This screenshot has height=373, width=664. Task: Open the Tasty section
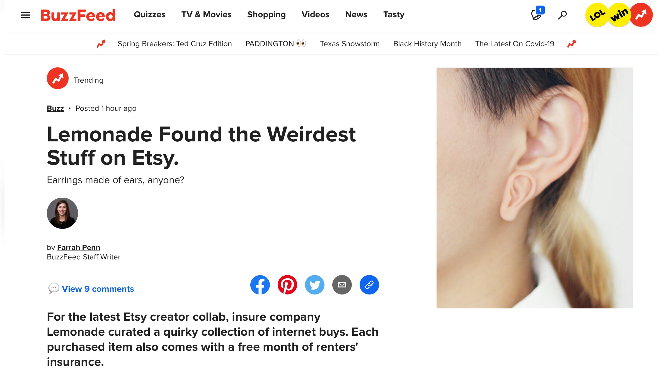394,14
